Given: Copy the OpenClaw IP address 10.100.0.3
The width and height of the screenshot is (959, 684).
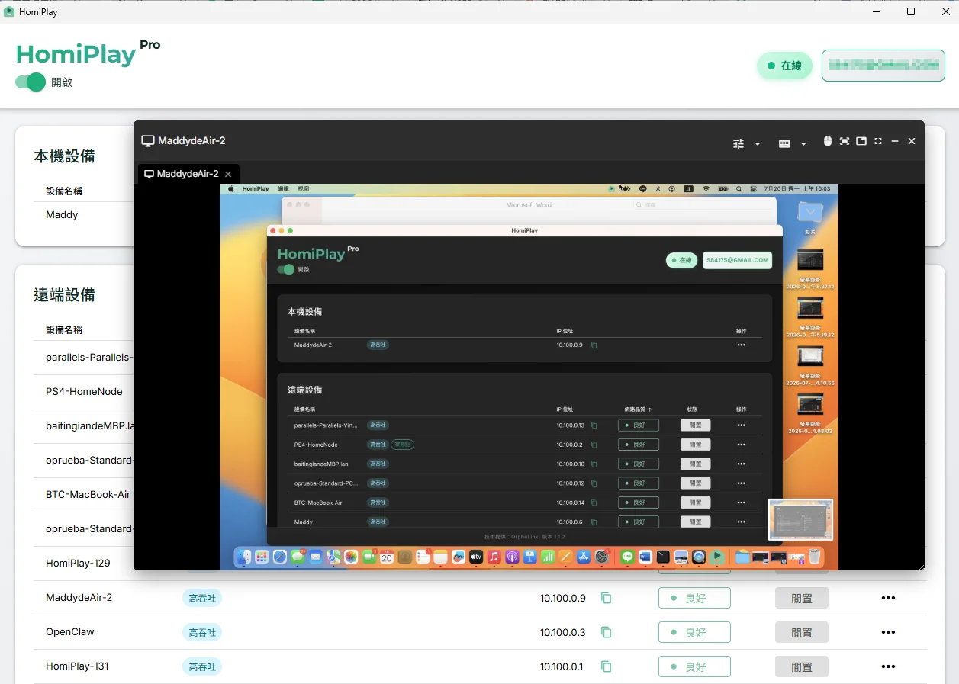Looking at the screenshot, I should [x=607, y=632].
